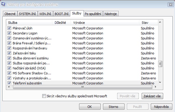Enable Skrýt všechny služby společnosti Microsoft
Screen dimensions: 175x112
[x=44, y=96]
